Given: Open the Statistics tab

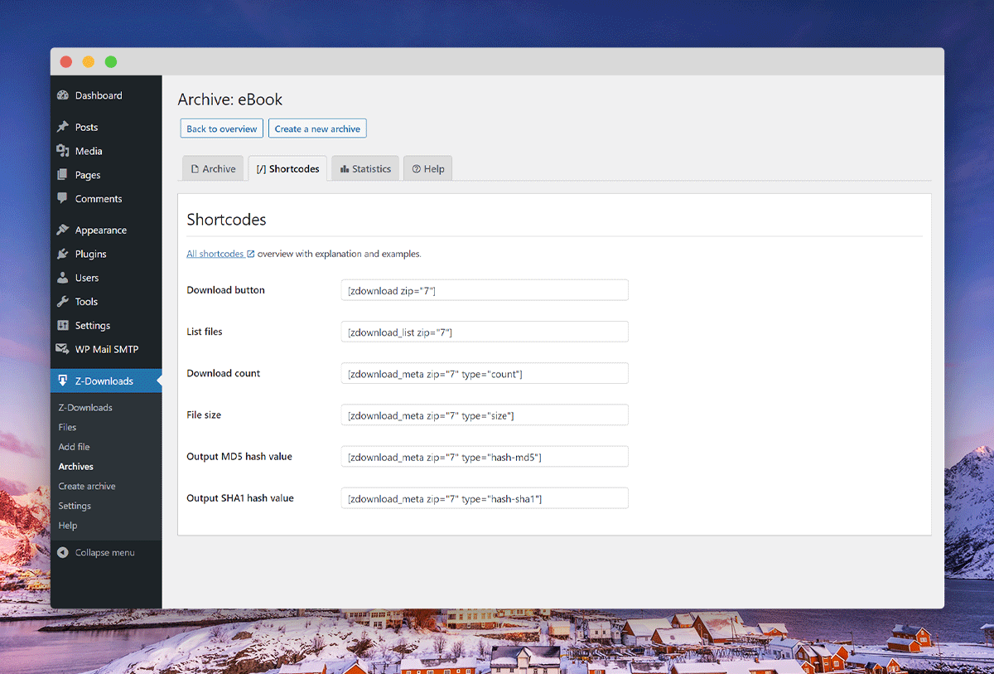Looking at the screenshot, I should point(365,169).
